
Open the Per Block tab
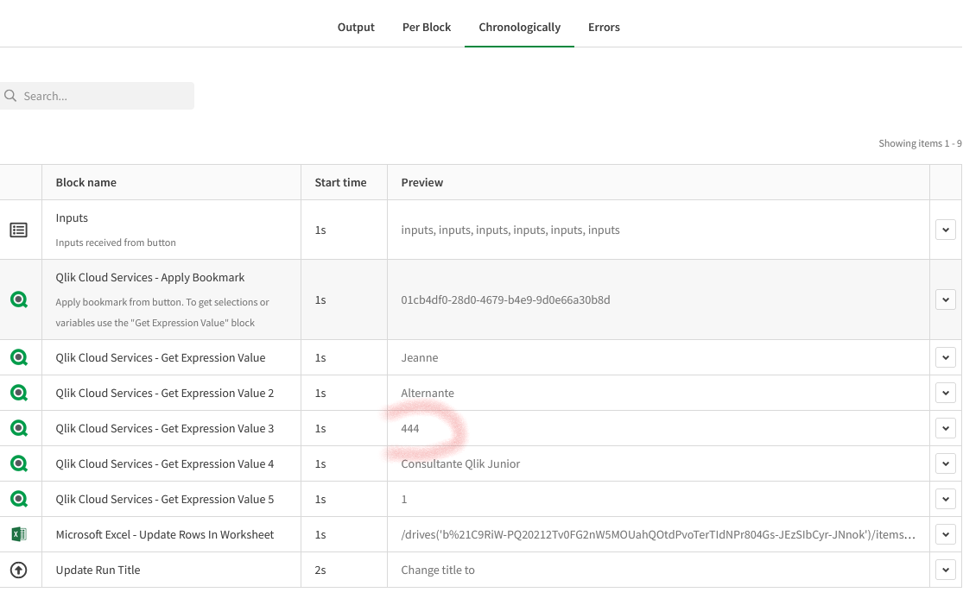point(427,27)
